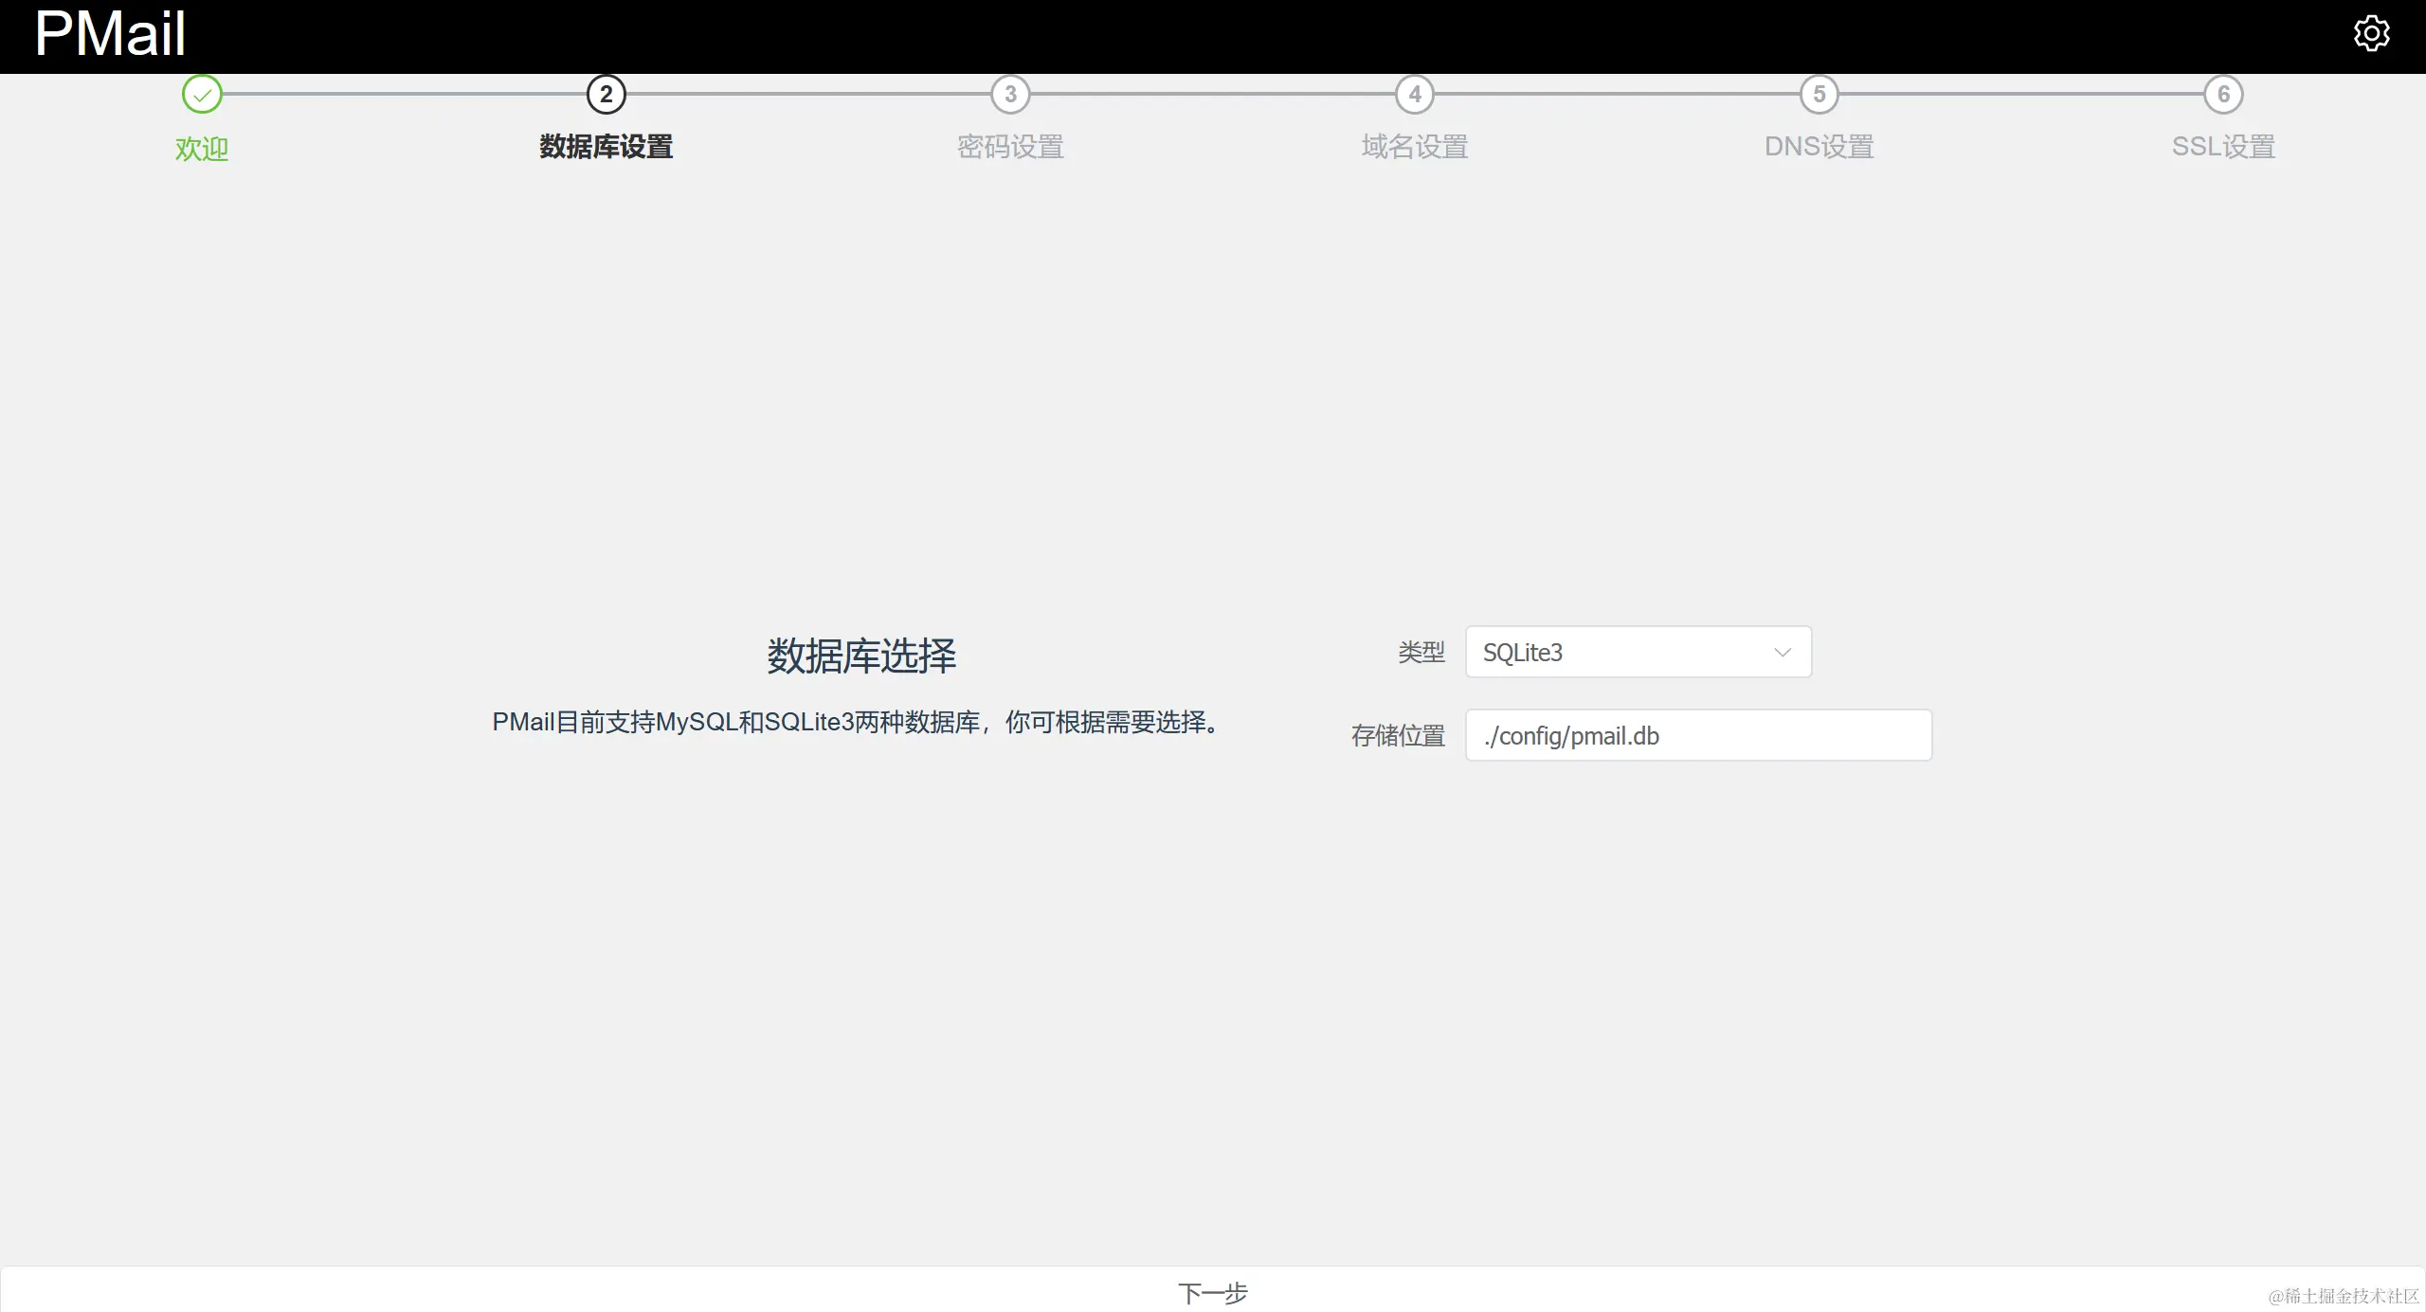Click step 6 circle icon
Image resolution: width=2426 pixels, height=1312 pixels.
click(2223, 94)
